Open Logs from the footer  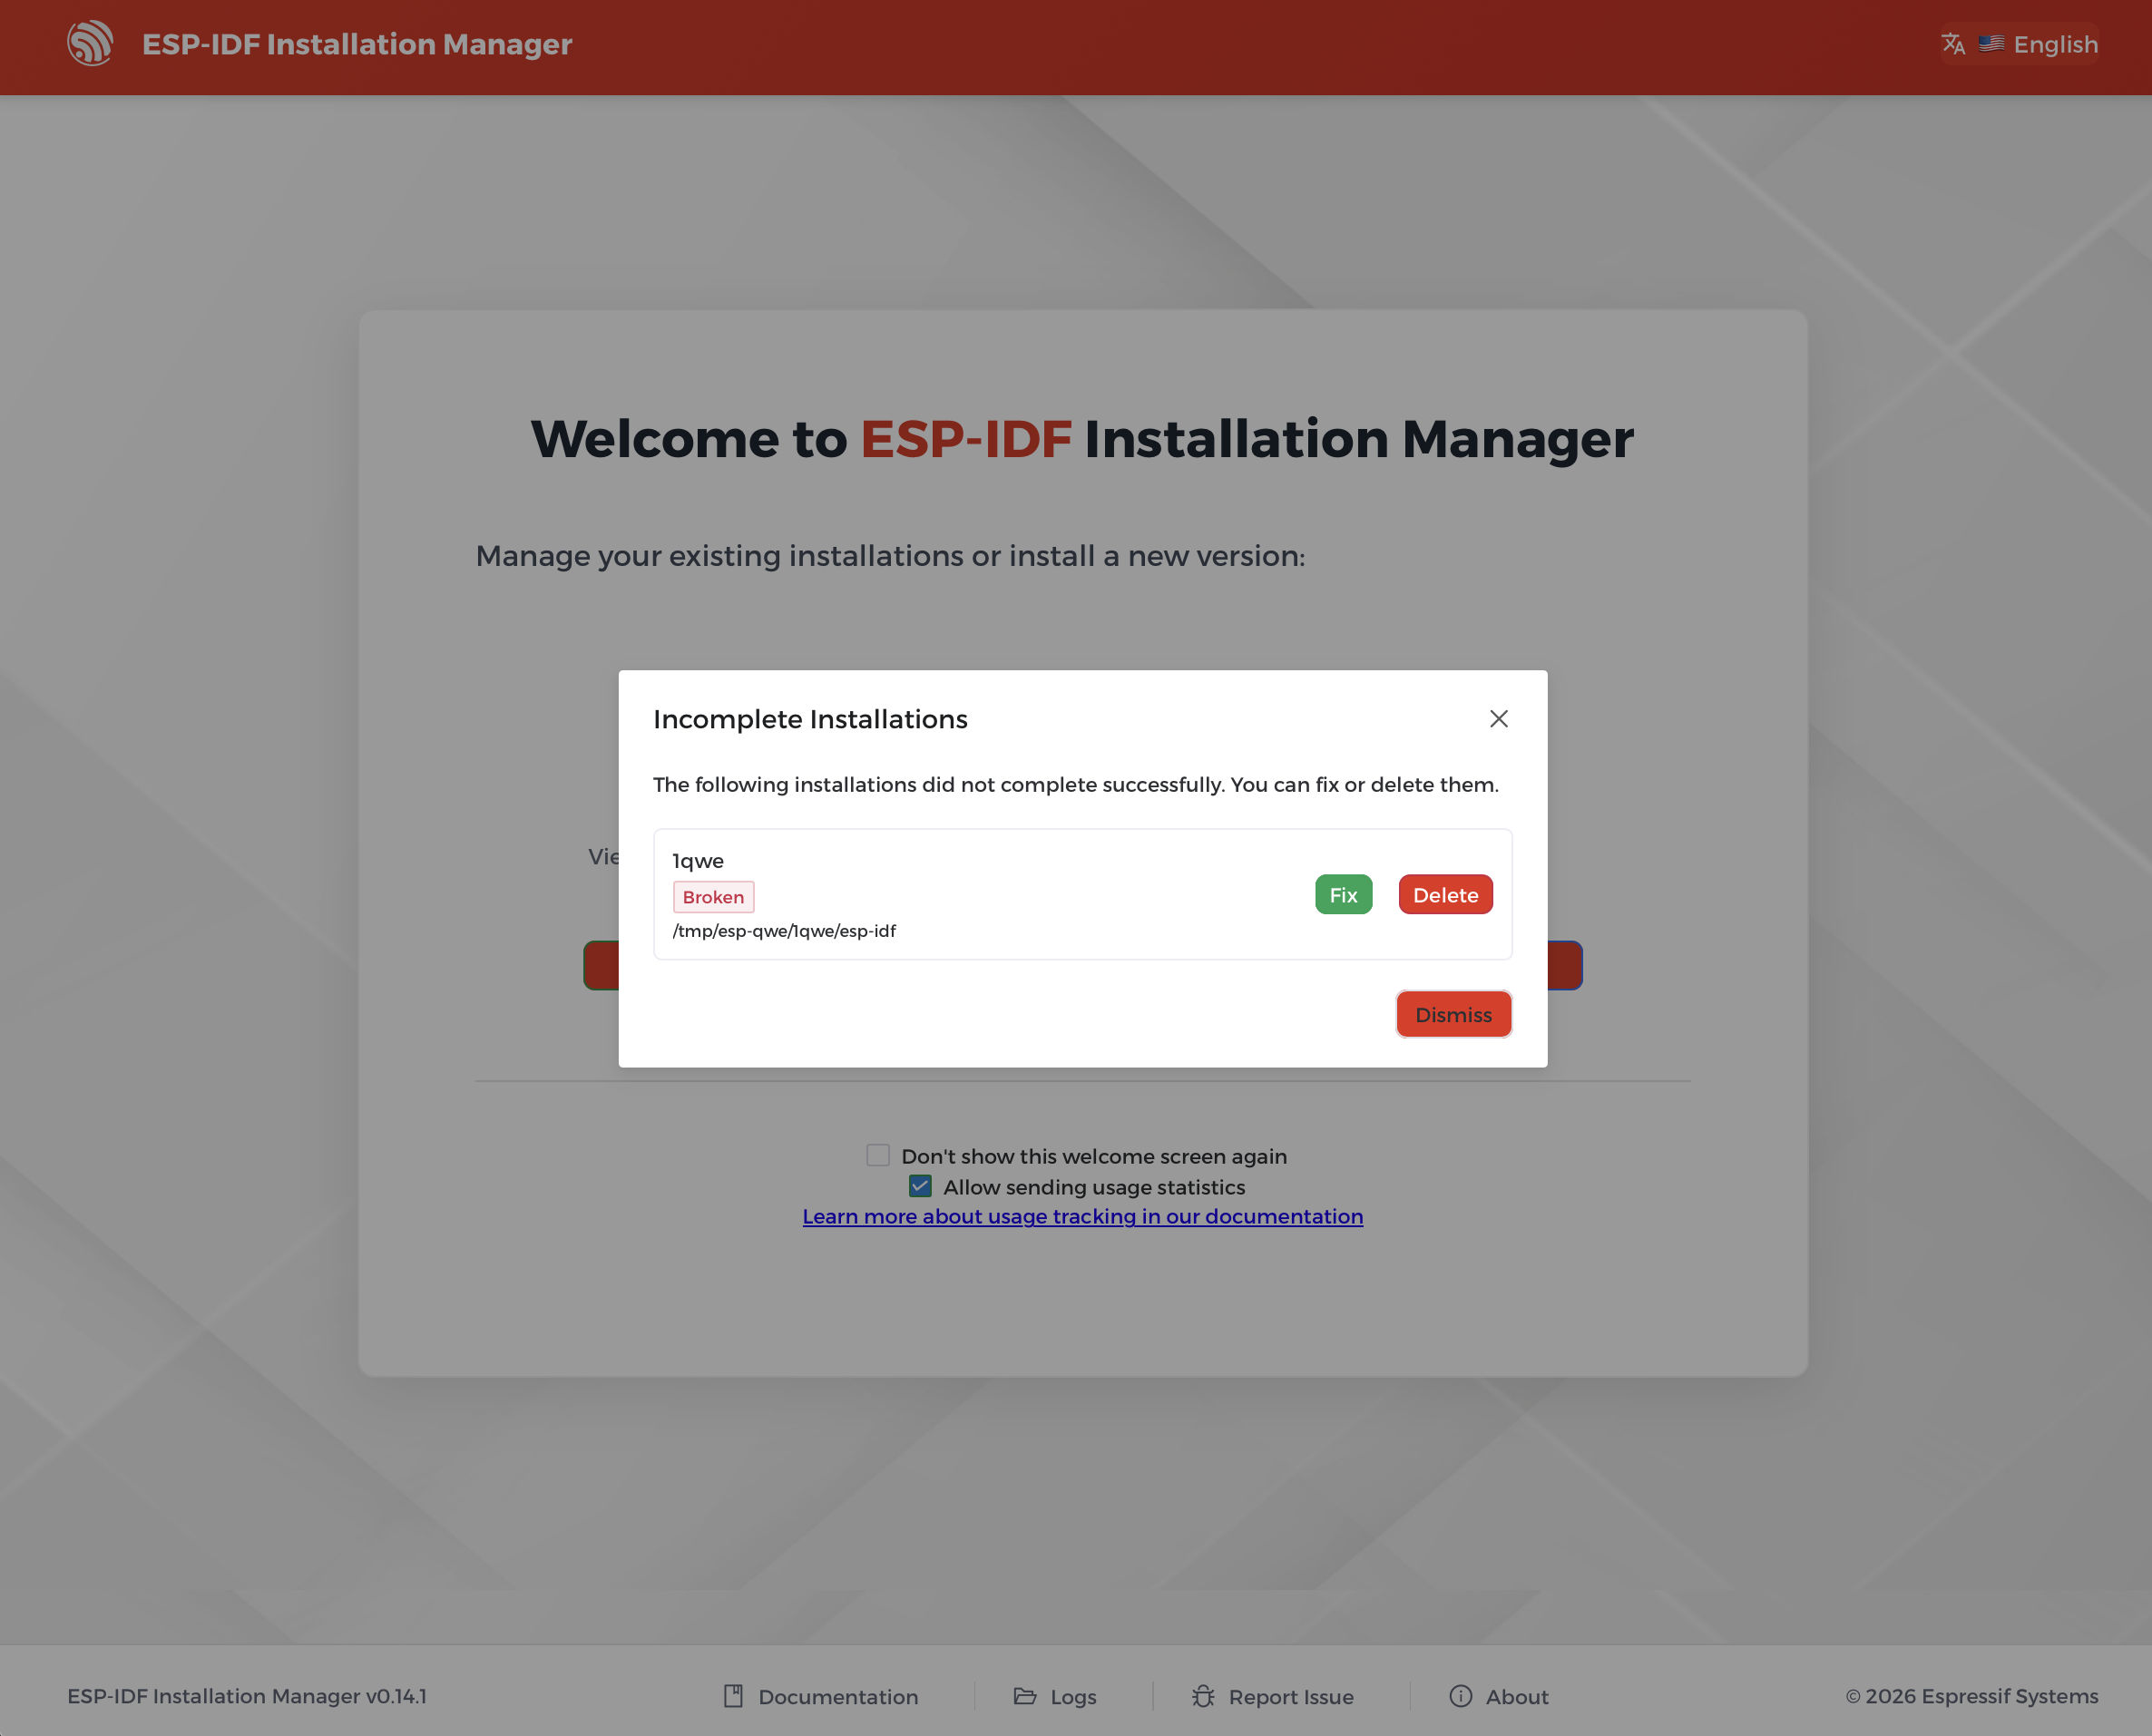click(1055, 1697)
